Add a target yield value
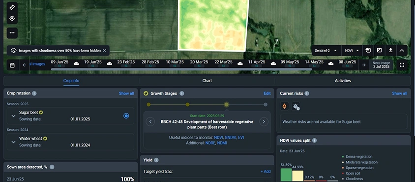415x182 pixels. [x=266, y=171]
